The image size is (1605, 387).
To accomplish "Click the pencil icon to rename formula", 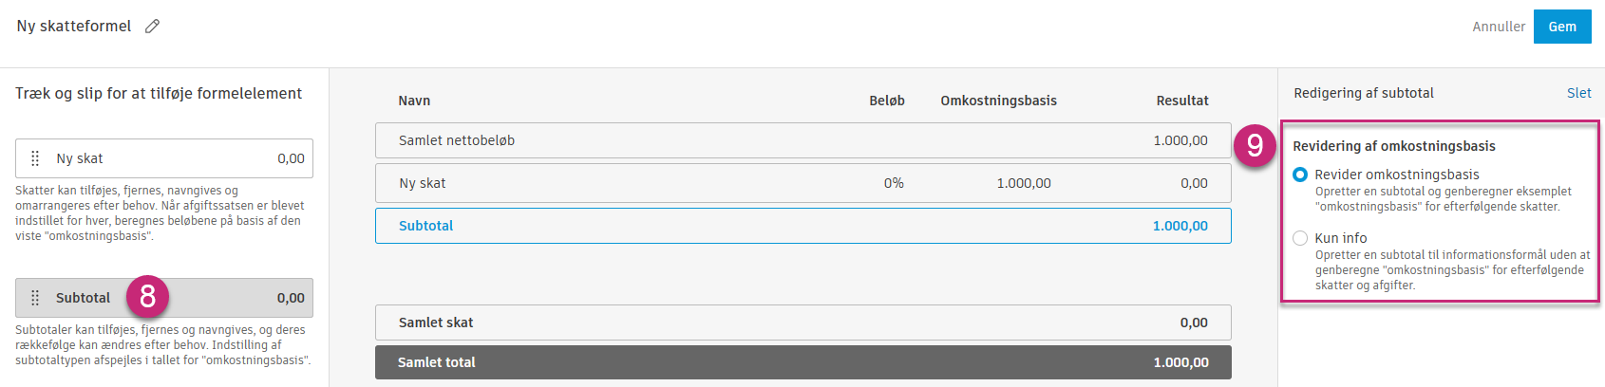I will 152,27.
